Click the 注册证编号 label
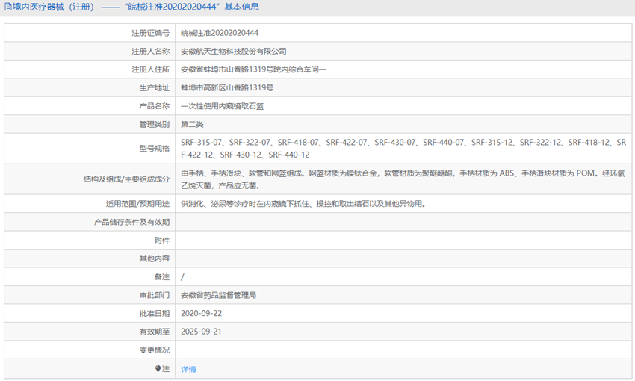Viewport: 635px width, 381px height. point(151,33)
